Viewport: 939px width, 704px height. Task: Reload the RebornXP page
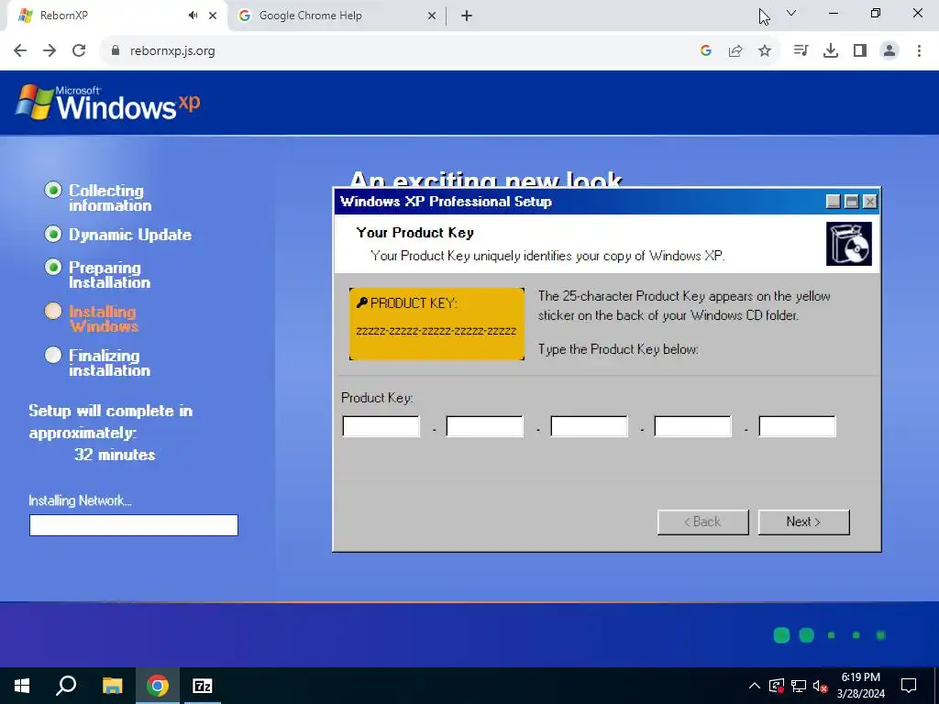click(x=79, y=51)
